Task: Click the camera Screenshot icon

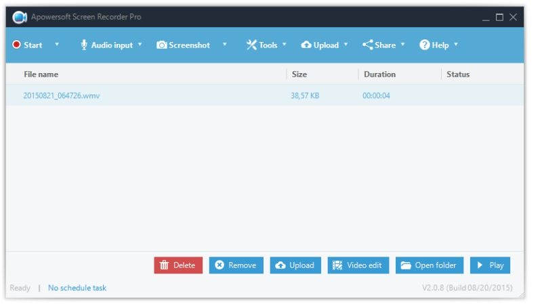Action: click(x=161, y=45)
